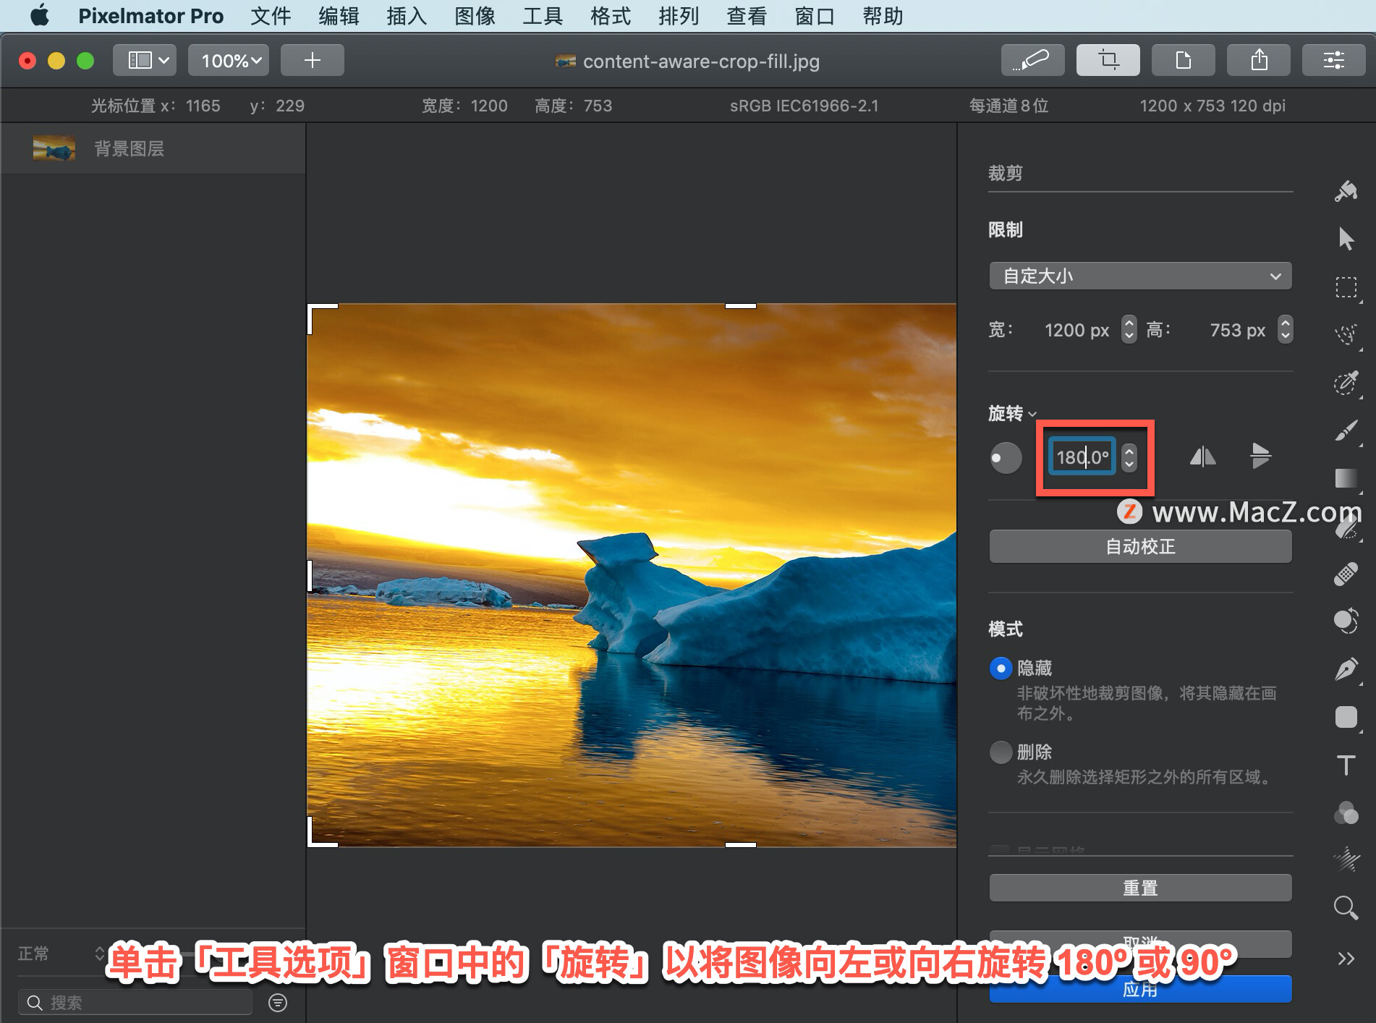Select the Arrange arrow tool
The image size is (1376, 1023).
click(1346, 239)
